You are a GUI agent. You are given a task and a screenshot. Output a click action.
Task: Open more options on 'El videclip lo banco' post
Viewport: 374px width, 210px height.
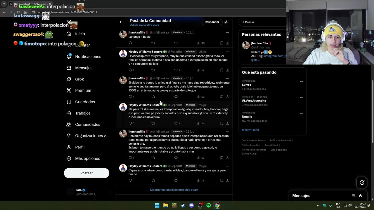[228, 78]
